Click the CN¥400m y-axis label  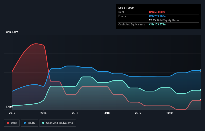point(12,32)
